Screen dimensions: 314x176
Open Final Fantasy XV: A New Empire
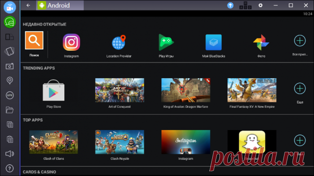coord(252,90)
